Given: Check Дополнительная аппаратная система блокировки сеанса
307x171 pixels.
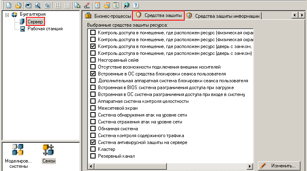Looking at the screenshot, I should (93, 80).
